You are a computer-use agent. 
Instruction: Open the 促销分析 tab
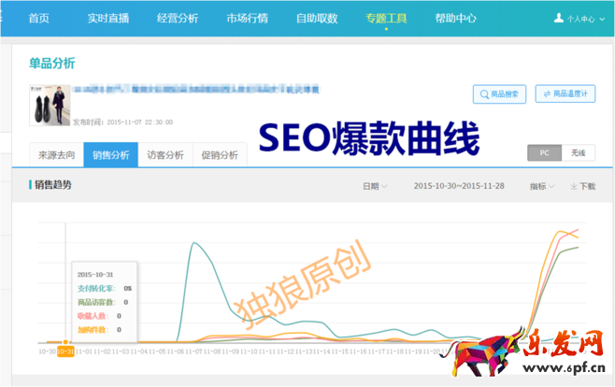(x=219, y=155)
